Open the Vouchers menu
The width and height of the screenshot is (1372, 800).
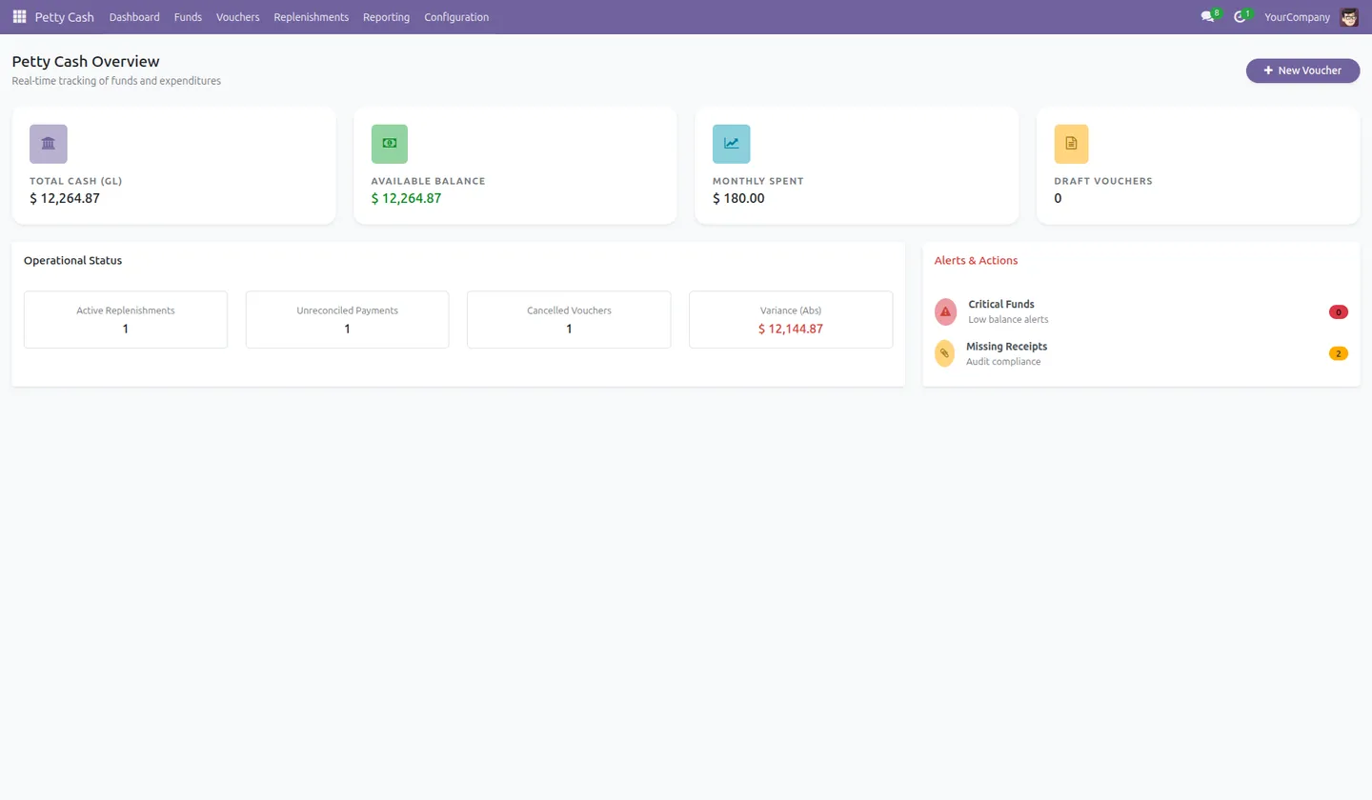(x=238, y=17)
